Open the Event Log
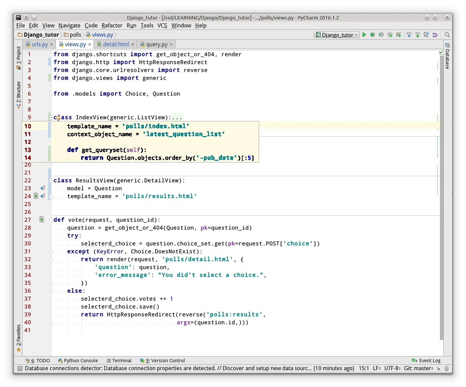 [426, 361]
